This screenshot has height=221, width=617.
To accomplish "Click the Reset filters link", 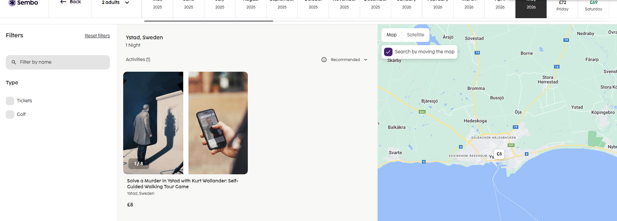I will pyautogui.click(x=97, y=36).
